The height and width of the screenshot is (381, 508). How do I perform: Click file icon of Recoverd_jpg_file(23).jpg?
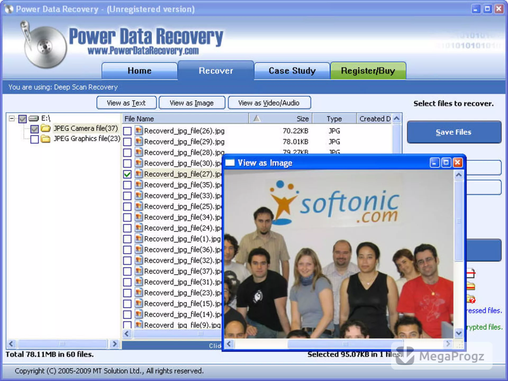tap(139, 293)
